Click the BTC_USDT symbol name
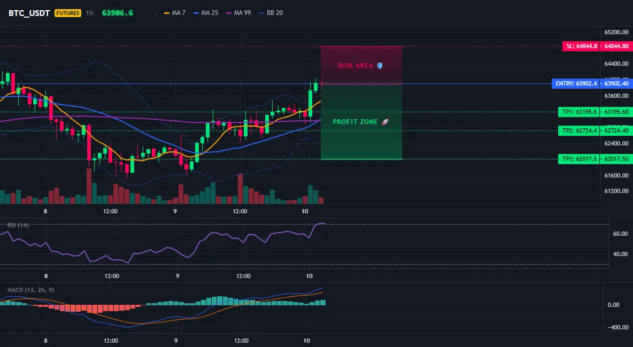This screenshot has width=633, height=347. (x=29, y=13)
